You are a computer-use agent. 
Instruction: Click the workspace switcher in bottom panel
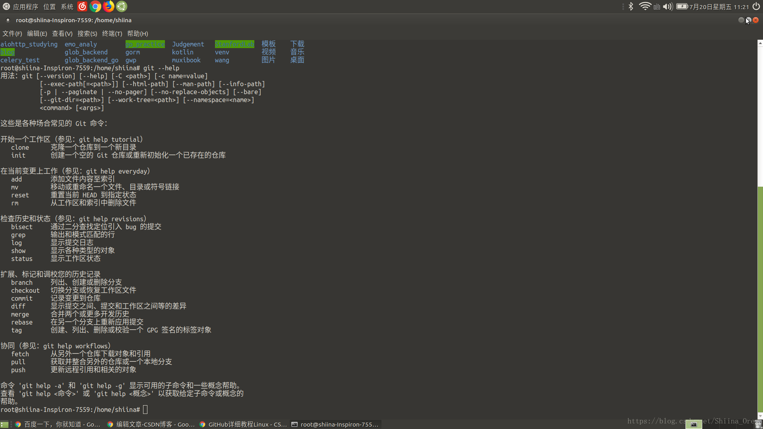693,424
